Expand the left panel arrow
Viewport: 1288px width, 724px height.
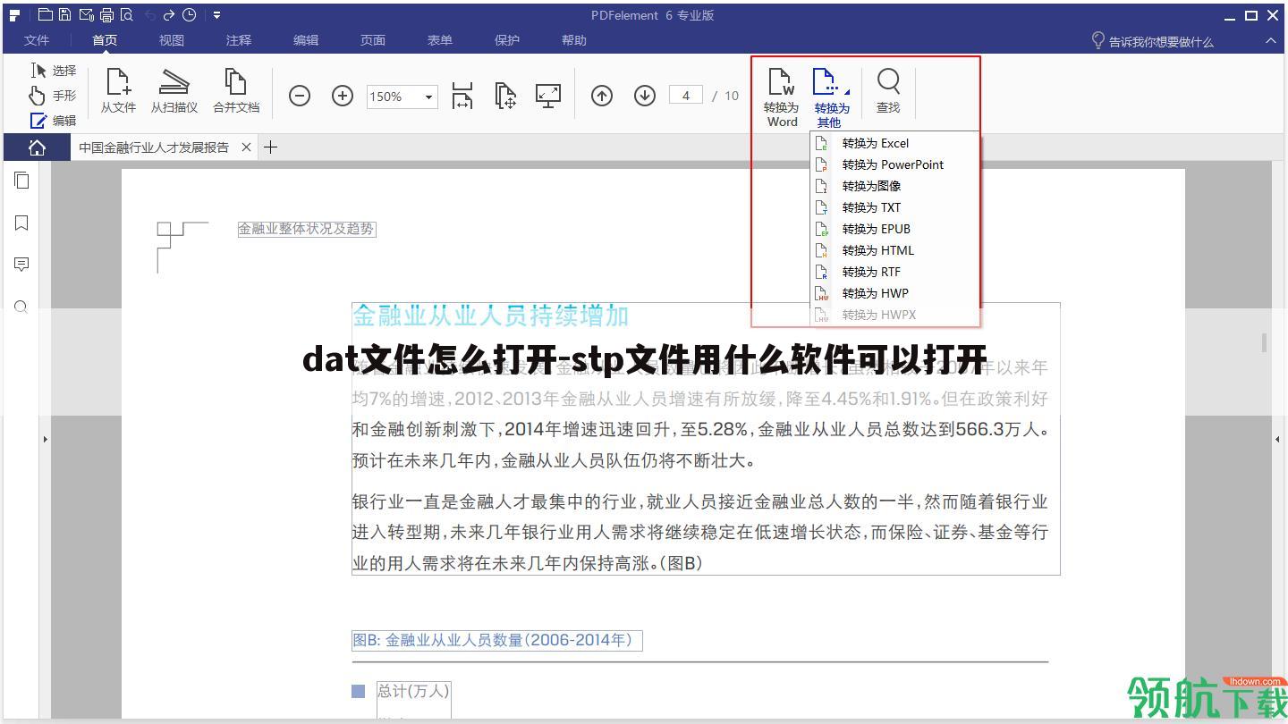click(x=46, y=439)
